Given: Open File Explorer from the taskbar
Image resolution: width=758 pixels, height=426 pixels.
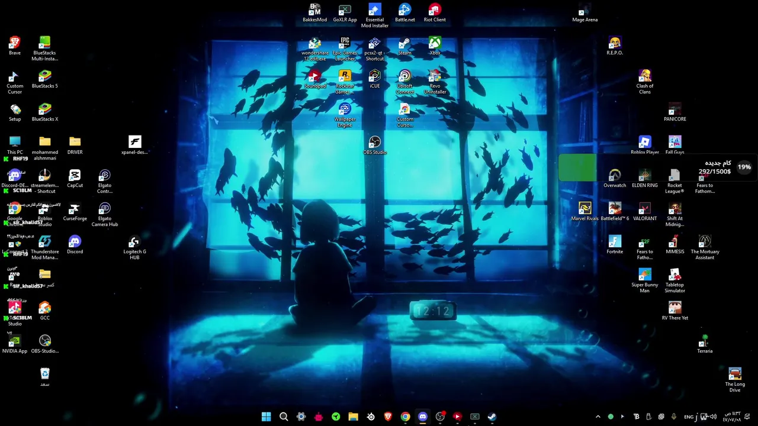Looking at the screenshot, I should (x=353, y=417).
